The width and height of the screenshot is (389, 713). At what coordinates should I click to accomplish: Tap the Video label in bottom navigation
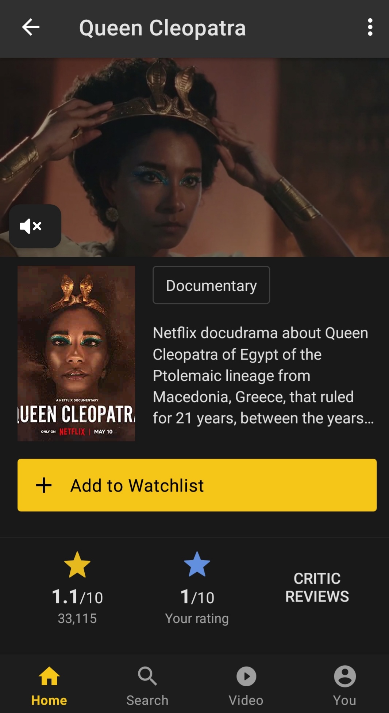246,700
